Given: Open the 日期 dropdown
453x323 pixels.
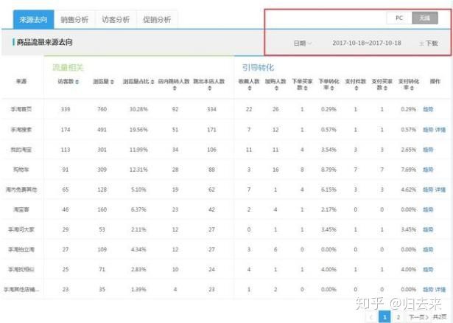Looking at the screenshot, I should click(302, 44).
